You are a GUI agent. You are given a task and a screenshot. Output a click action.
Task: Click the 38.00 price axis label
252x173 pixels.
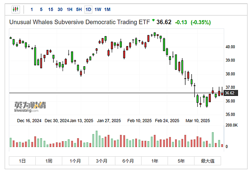point(230,74)
